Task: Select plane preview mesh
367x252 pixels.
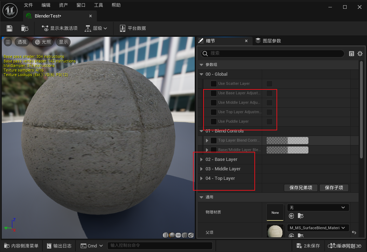Action: coord(178,235)
